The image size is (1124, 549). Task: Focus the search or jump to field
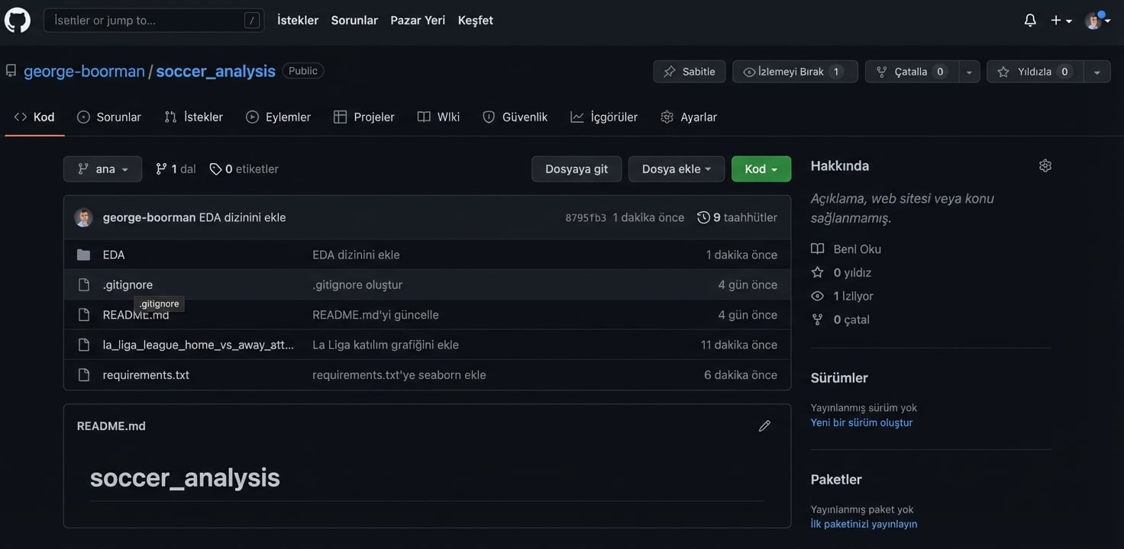click(x=145, y=21)
